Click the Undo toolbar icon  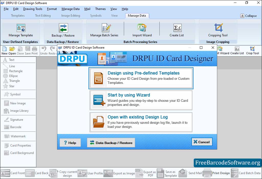(x=44, y=51)
